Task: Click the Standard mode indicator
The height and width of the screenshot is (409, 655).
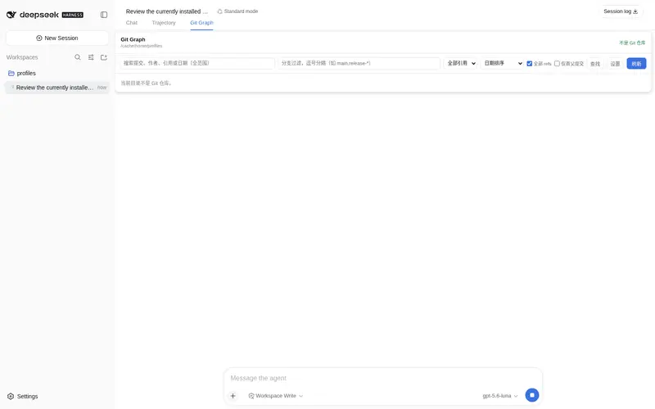Action: click(x=237, y=11)
